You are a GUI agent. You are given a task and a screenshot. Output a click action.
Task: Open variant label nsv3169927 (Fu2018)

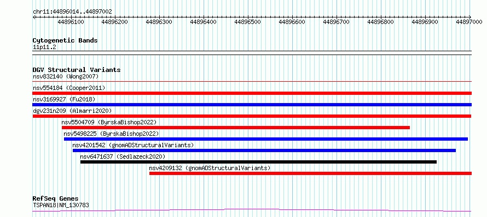pyautogui.click(x=64, y=99)
